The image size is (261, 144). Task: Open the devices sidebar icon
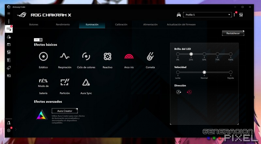click(x=9, y=29)
